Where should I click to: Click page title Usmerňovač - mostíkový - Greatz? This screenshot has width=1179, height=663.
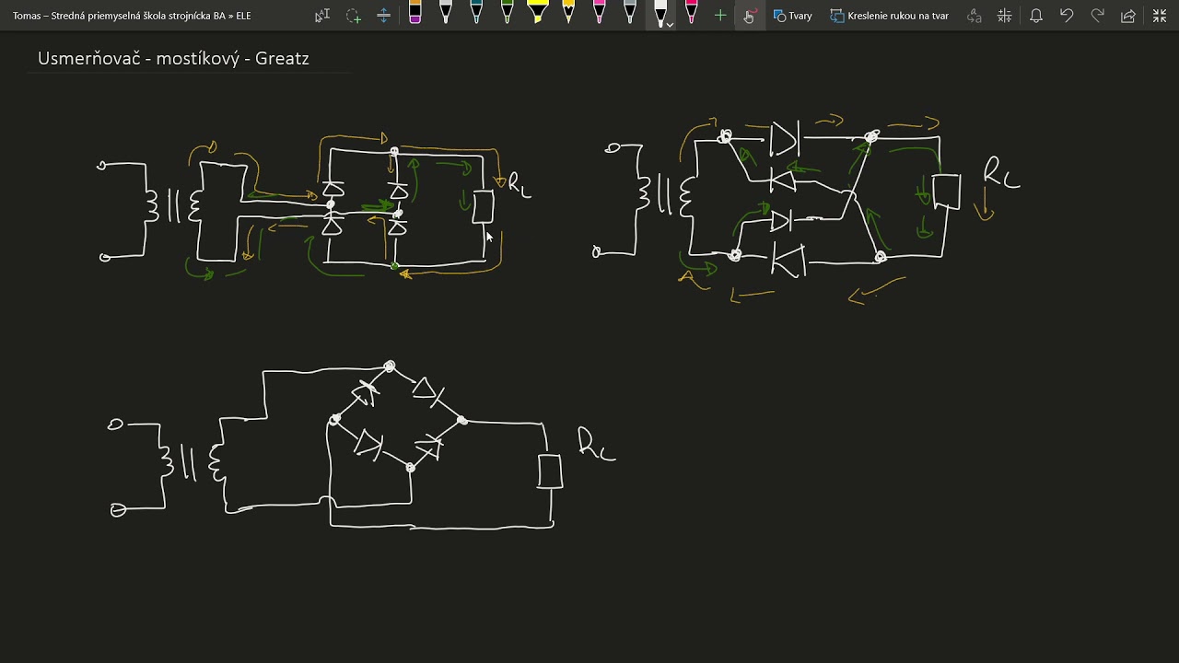(173, 58)
